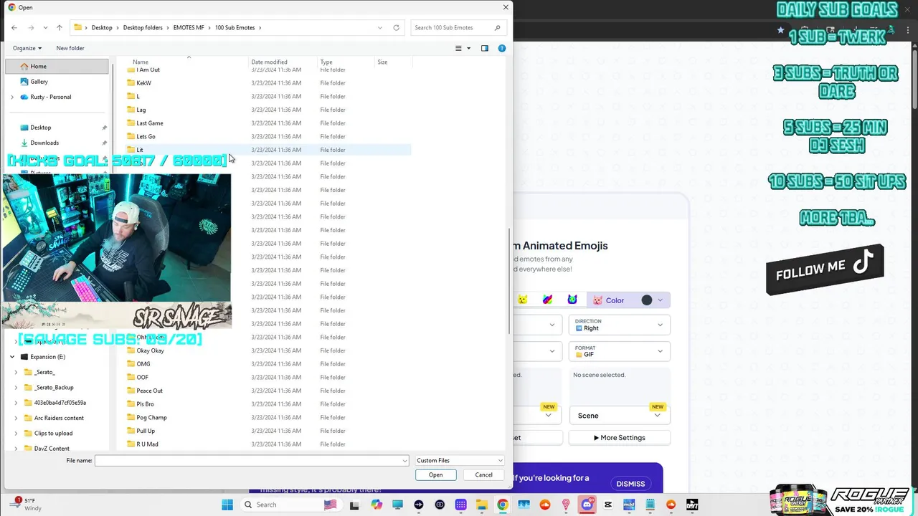Image resolution: width=918 pixels, height=516 pixels.
Task: Click EMOTES MF in breadcrumb path
Action: tap(189, 28)
